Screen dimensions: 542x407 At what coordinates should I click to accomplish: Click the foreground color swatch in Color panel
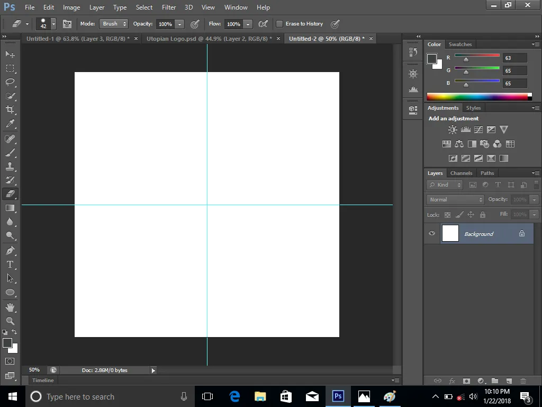pyautogui.click(x=431, y=59)
